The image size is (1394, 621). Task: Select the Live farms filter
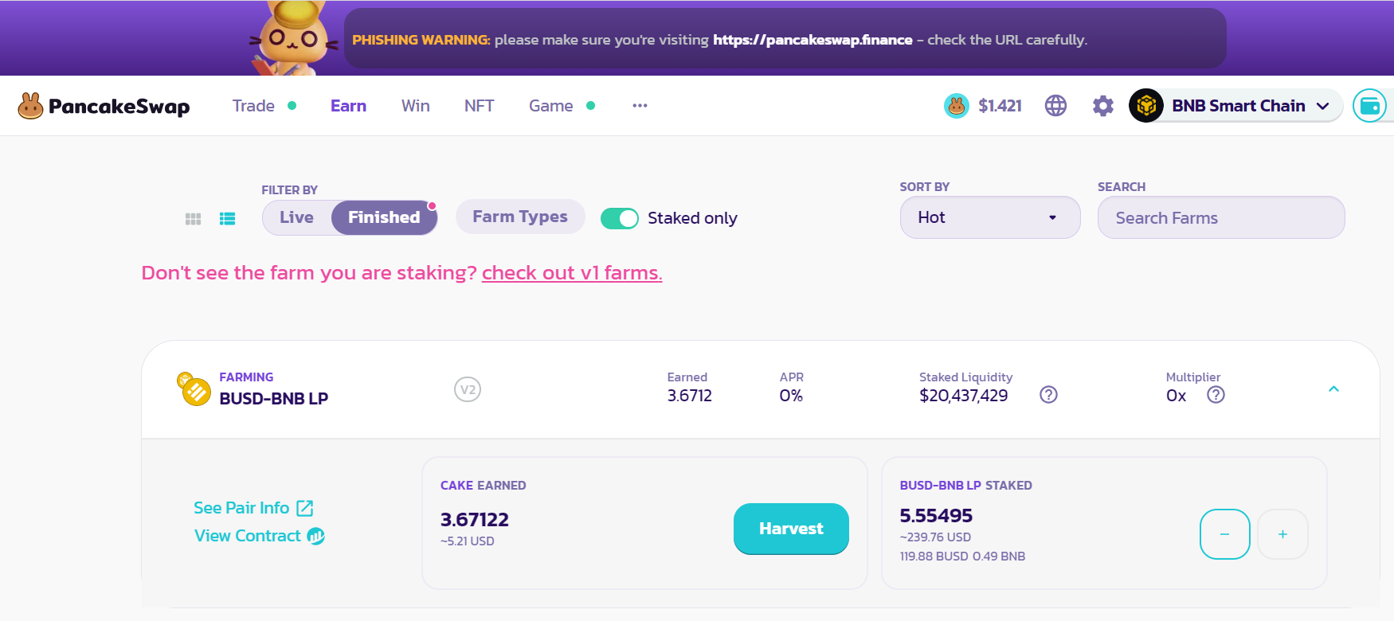tap(296, 217)
